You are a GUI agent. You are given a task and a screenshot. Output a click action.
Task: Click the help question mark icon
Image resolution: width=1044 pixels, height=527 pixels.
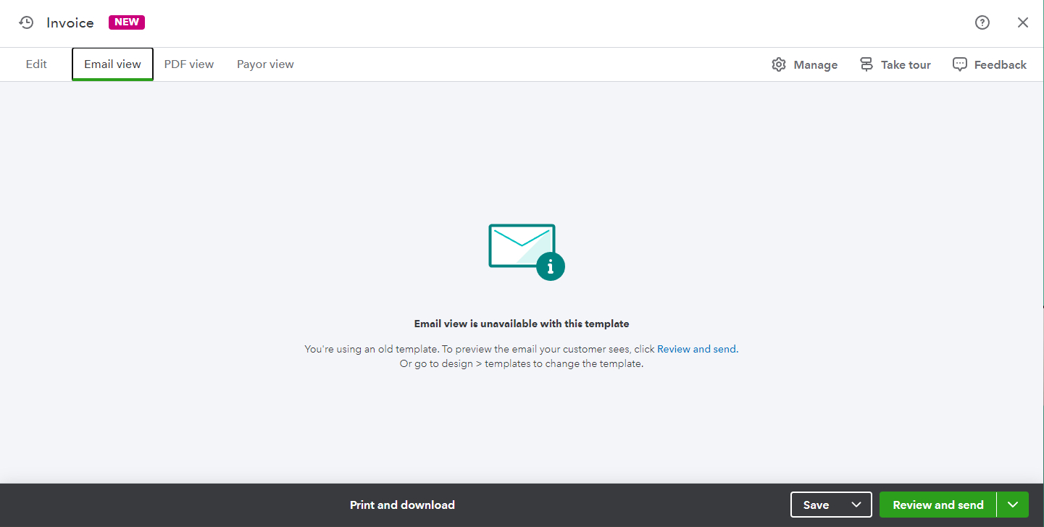tap(982, 22)
